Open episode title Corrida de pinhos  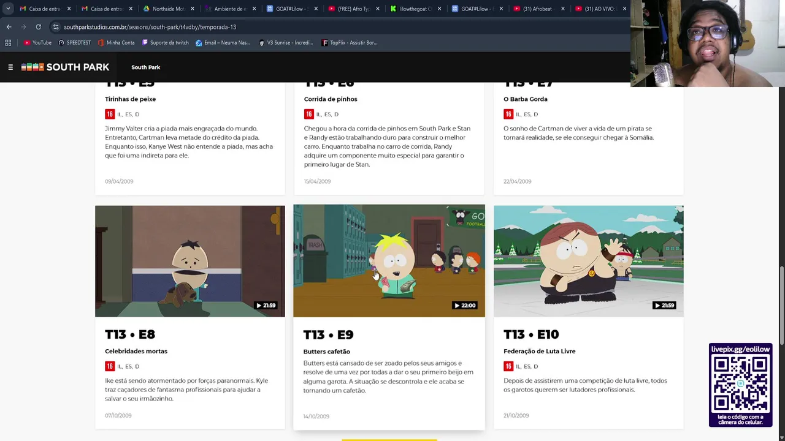coord(331,99)
